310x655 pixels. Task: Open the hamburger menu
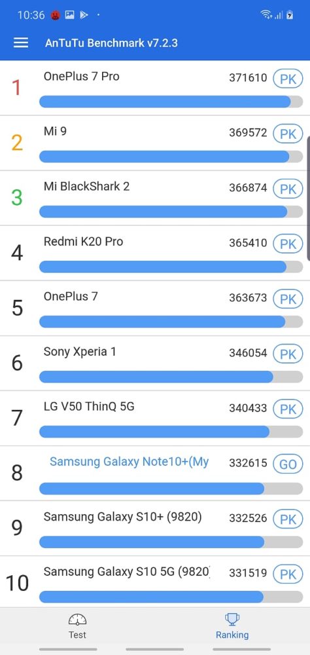pyautogui.click(x=21, y=43)
